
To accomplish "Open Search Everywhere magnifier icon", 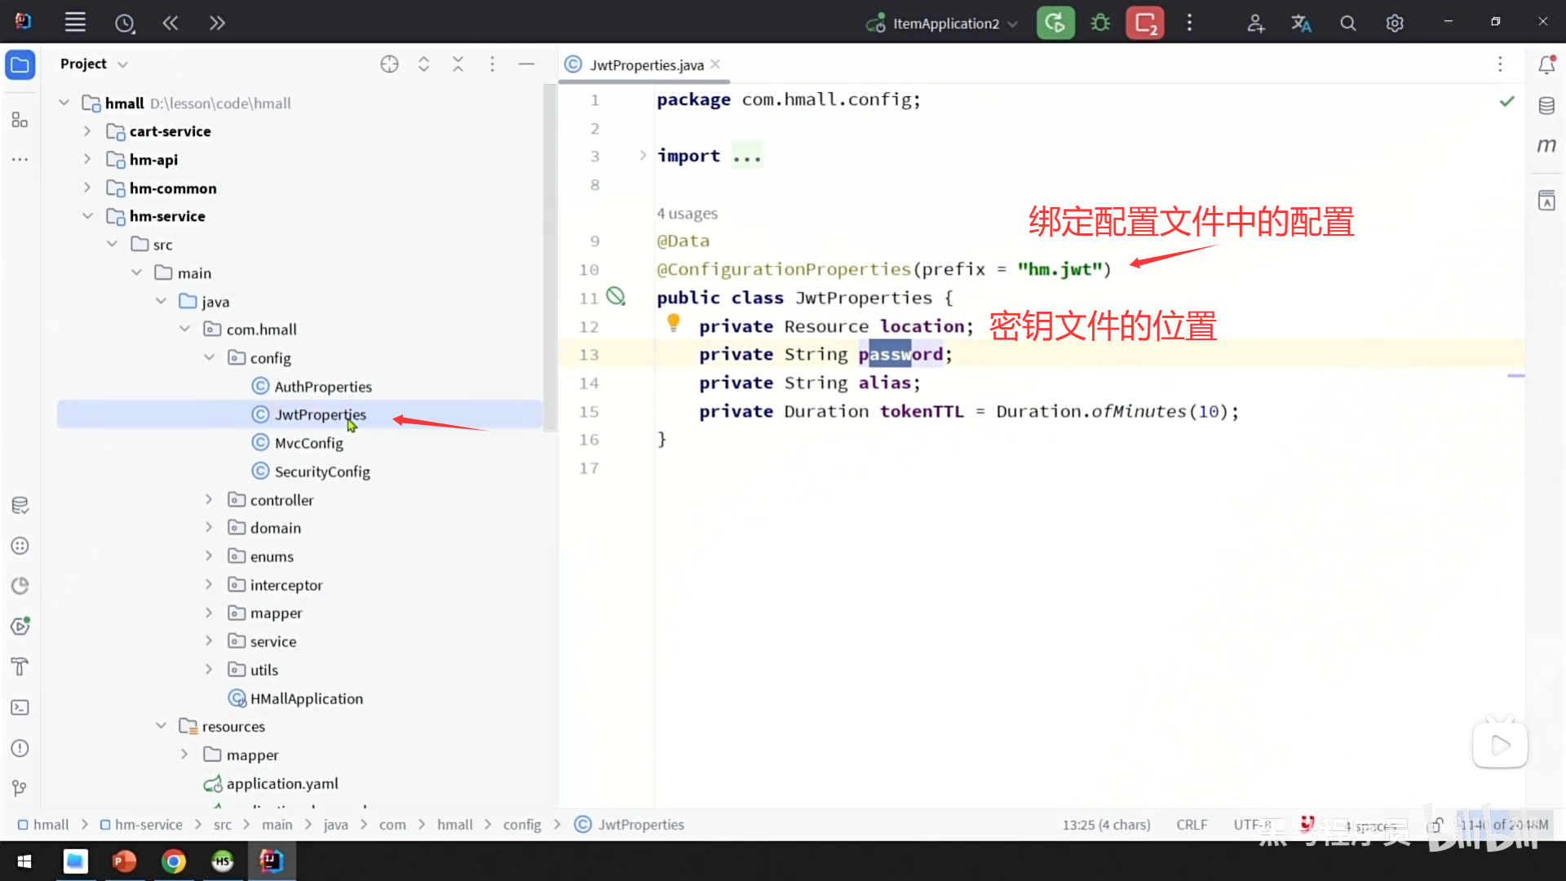I will click(1347, 23).
